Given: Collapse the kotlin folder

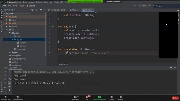Looking at the screenshot, I should 12,39.
